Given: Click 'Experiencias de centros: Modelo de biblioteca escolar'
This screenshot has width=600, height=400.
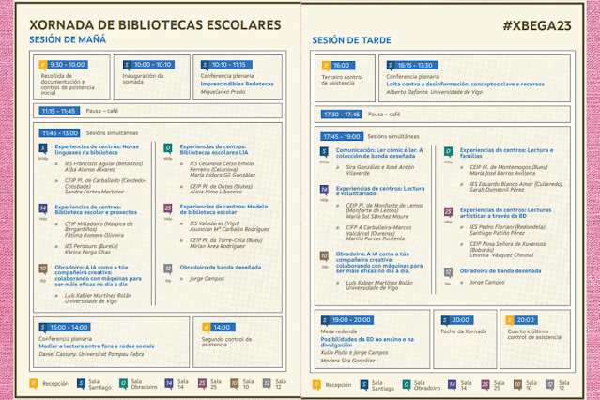Looking at the screenshot, I should click(x=223, y=209).
